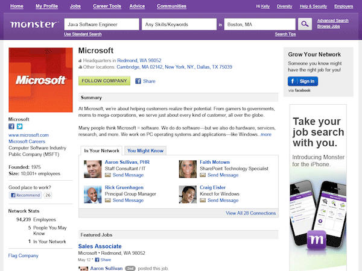362x271 pixels.
Task: Open Microsoft's Twitter page icon
Action: pyautogui.click(x=20, y=126)
